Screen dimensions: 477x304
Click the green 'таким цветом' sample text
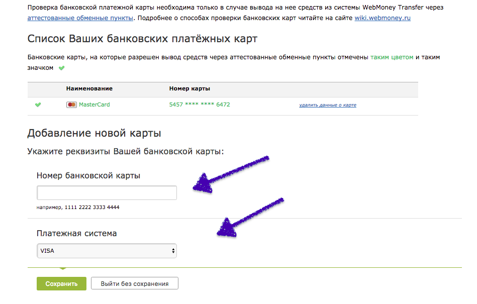point(392,57)
